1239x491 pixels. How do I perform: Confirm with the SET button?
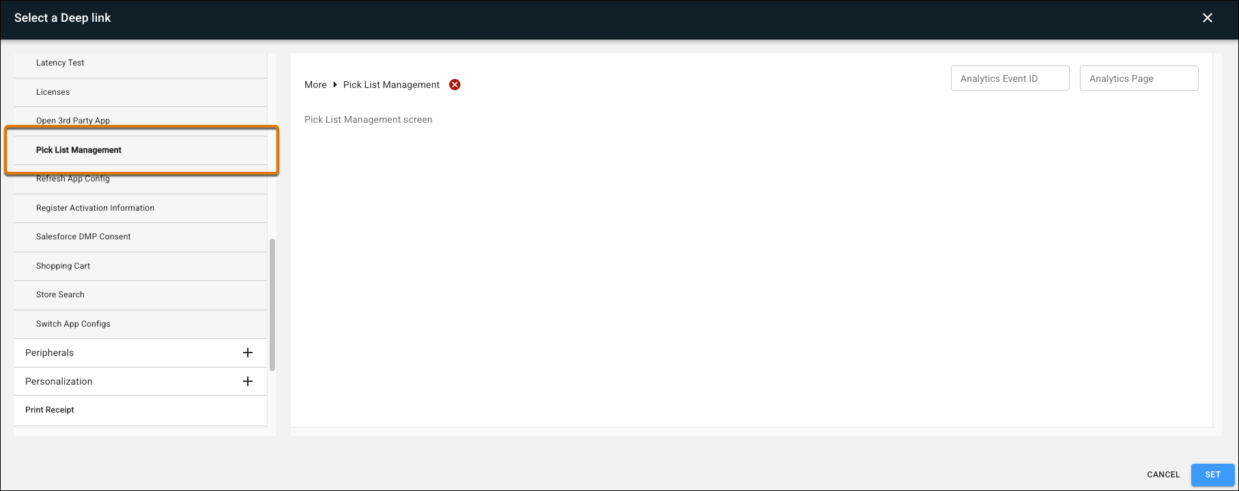(1212, 475)
